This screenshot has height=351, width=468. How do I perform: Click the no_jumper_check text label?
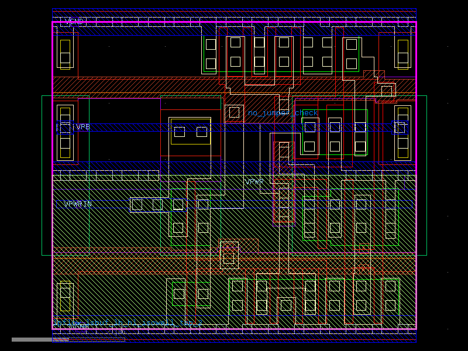pyautogui.click(x=283, y=113)
